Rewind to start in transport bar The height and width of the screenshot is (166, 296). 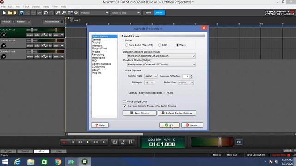[x=72, y=142]
